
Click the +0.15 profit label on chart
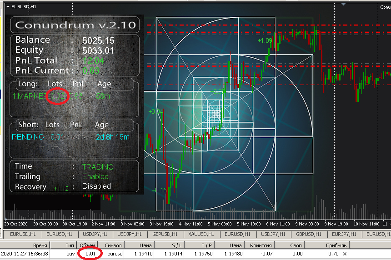(159, 190)
